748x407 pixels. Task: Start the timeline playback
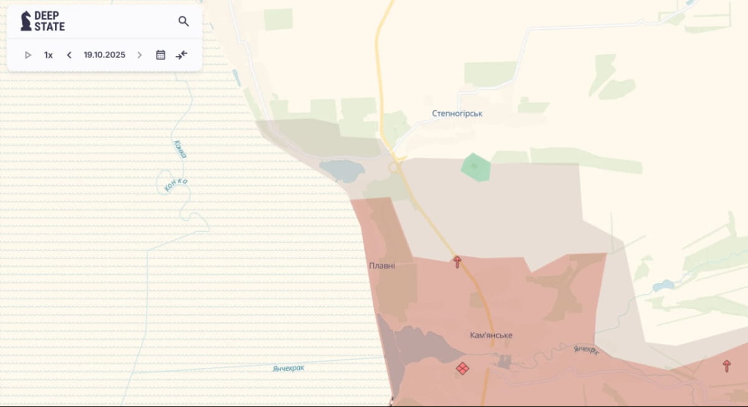coord(28,55)
